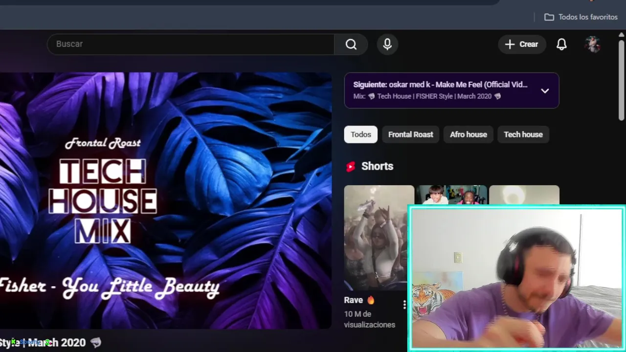Open options menu for the Rave short
The image size is (626, 352).
pos(404,305)
